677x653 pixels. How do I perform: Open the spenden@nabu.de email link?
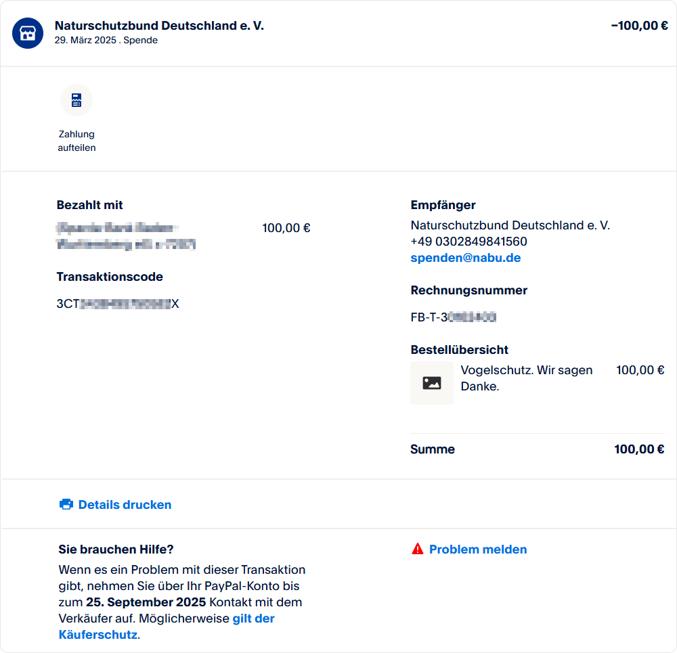[466, 258]
